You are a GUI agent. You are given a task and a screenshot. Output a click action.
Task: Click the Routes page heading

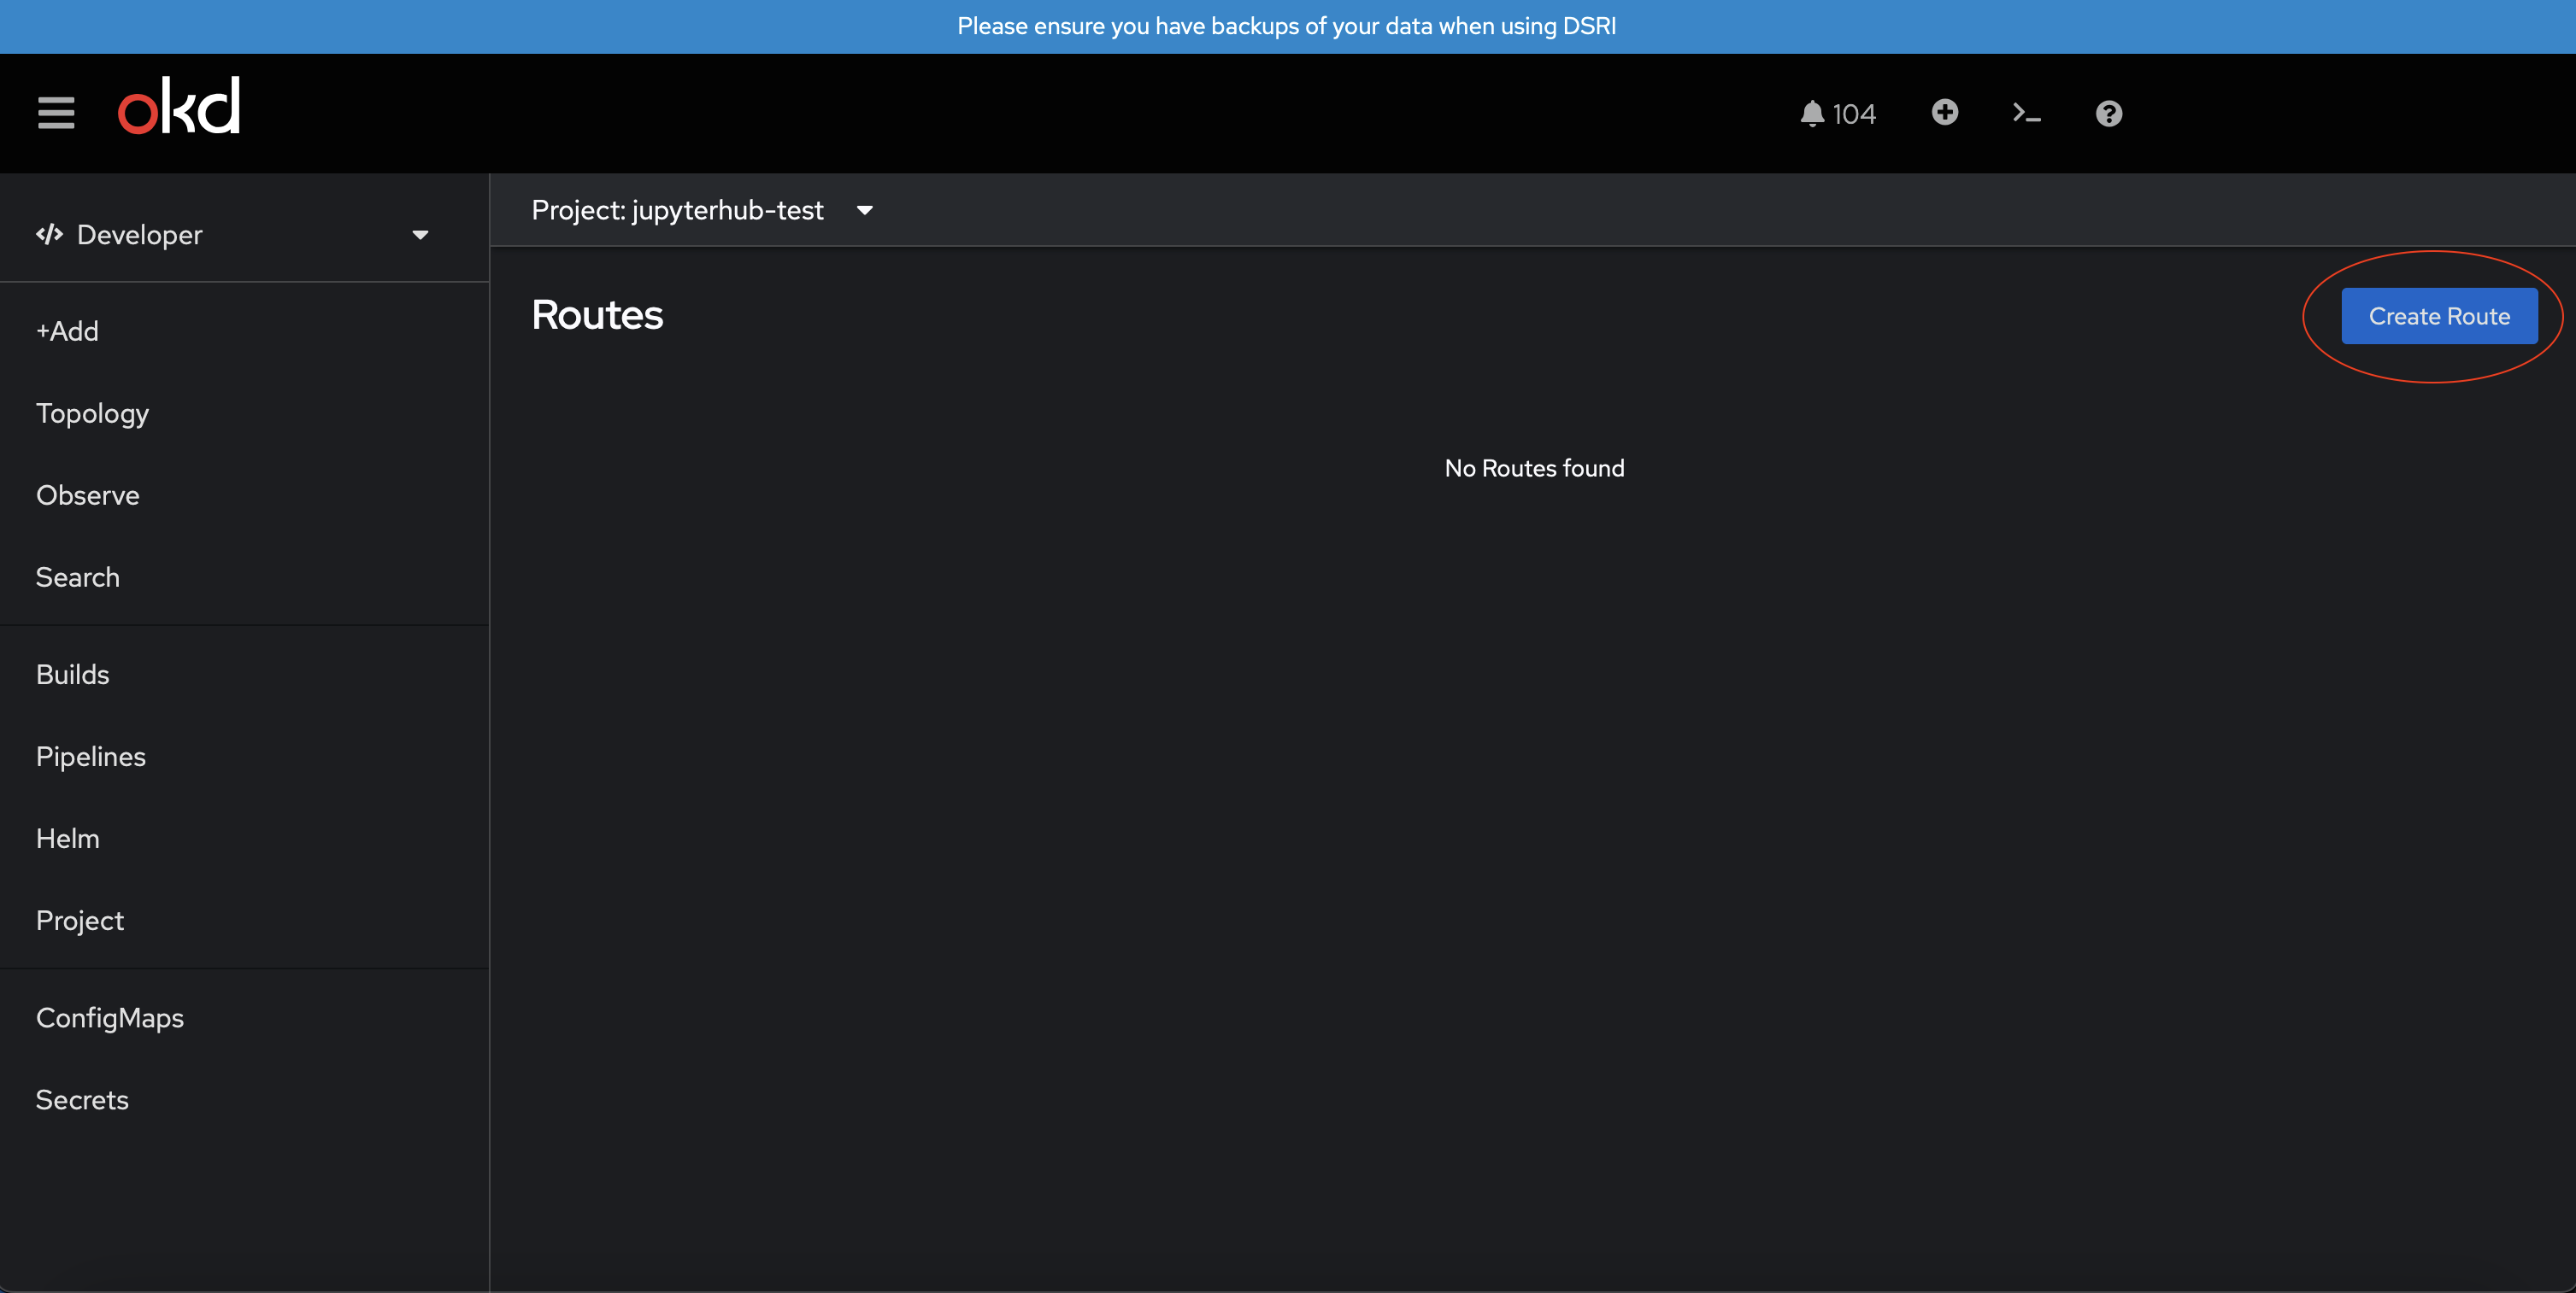(597, 315)
